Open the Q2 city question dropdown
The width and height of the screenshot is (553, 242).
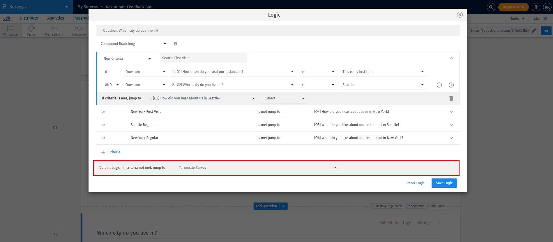click(233, 85)
